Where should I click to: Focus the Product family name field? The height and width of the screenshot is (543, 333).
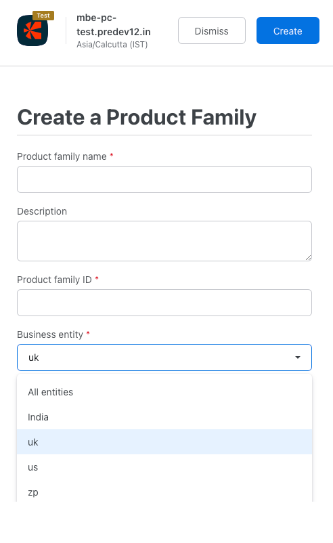(x=164, y=179)
